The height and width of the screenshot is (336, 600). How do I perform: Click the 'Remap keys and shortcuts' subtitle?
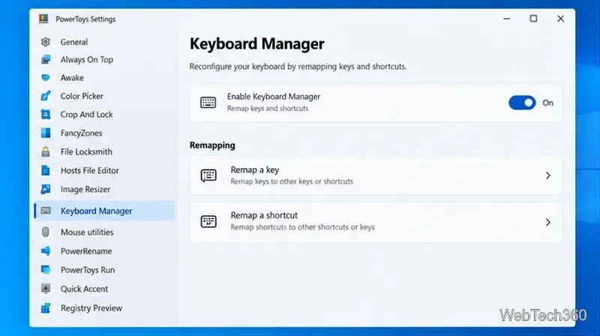click(268, 108)
